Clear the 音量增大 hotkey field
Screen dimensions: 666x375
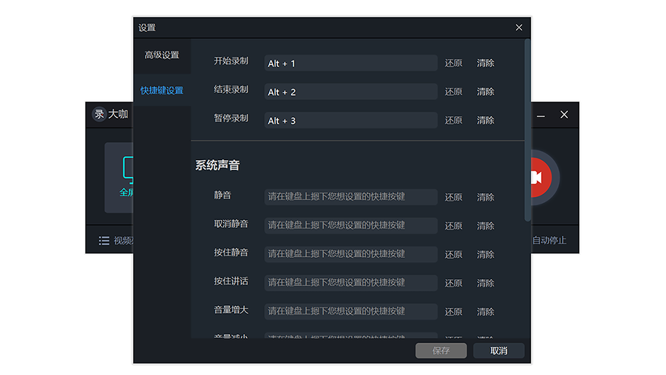484,311
